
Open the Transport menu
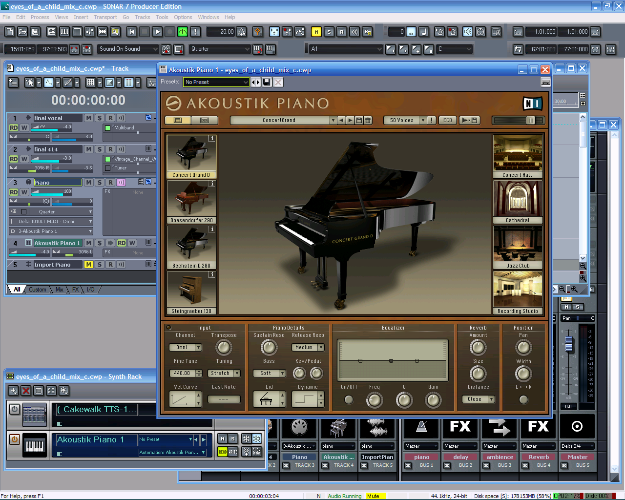point(105,17)
